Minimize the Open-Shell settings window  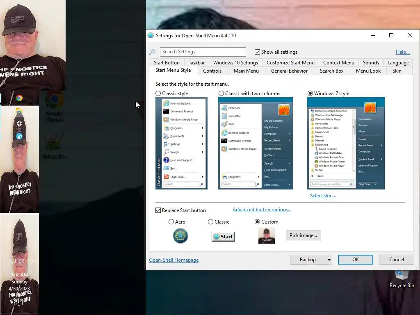(x=372, y=35)
